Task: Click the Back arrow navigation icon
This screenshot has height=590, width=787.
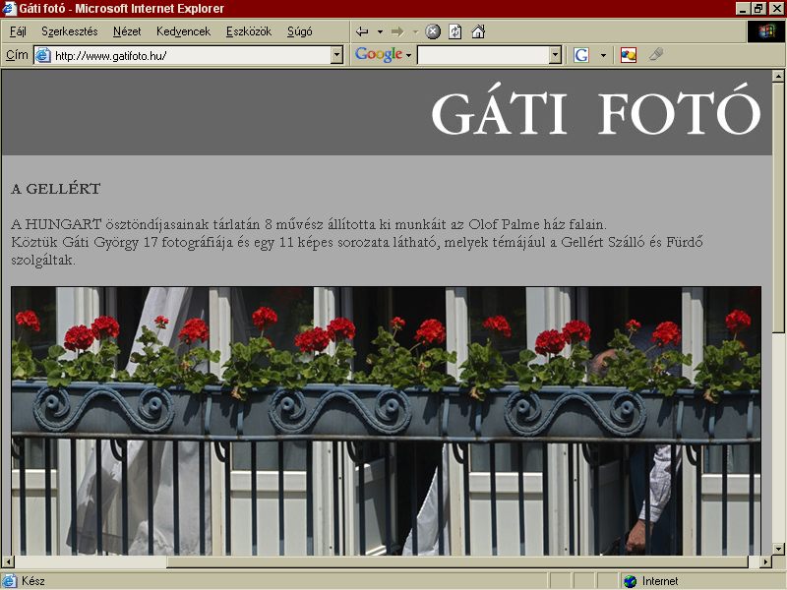Action: [x=362, y=32]
